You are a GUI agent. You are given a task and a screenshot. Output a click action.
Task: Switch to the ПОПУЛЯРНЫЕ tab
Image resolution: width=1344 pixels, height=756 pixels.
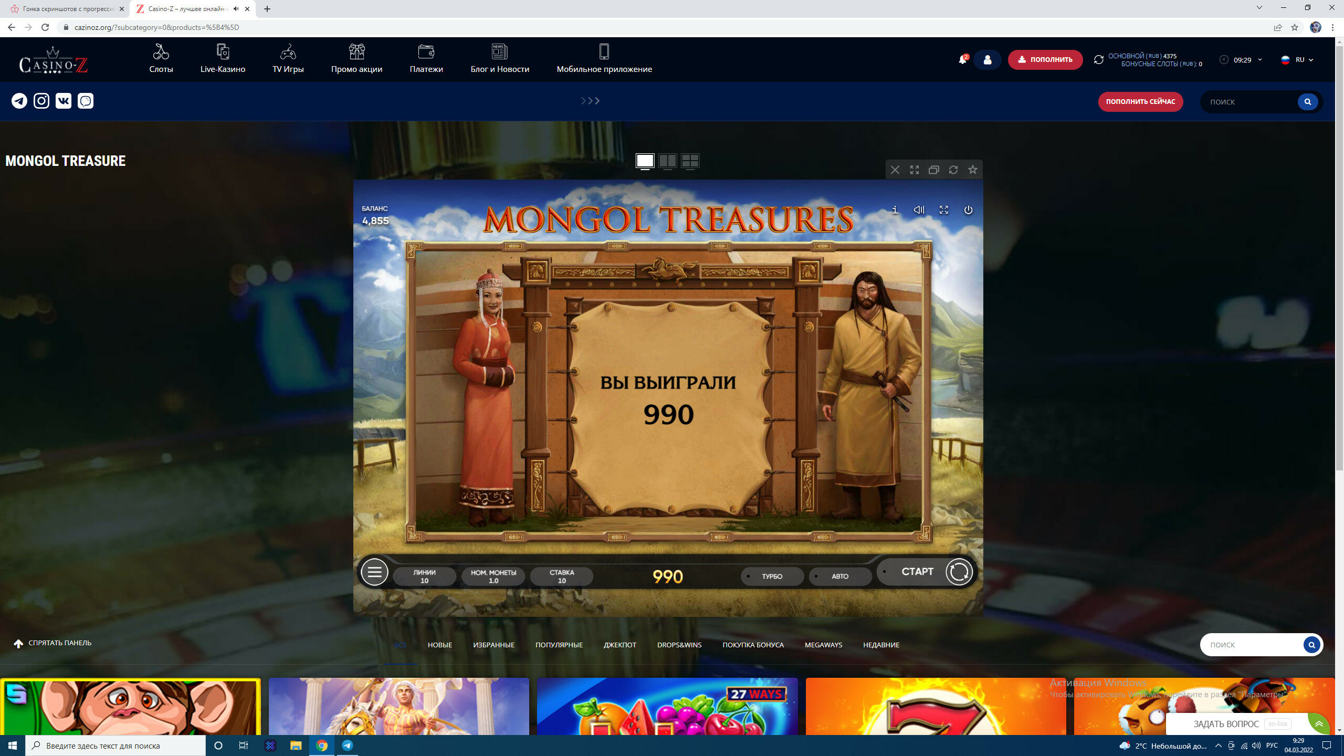coord(559,645)
